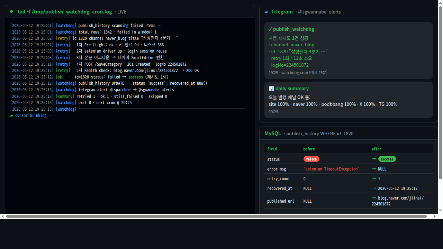Viewport: 443px width, 249px height.
Task: Click the 'recovered_at' field cell
Action: point(280,188)
